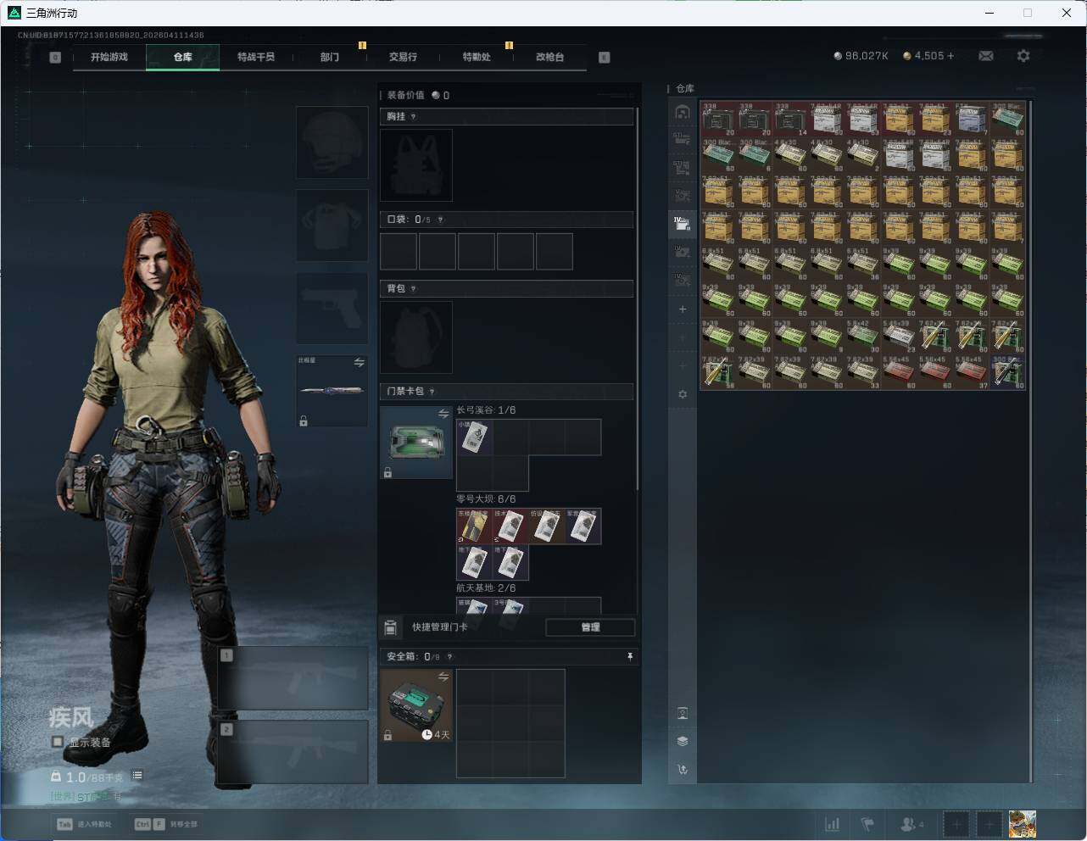Select the 长弓溪谷 door key card
The image size is (1087, 841).
(475, 437)
